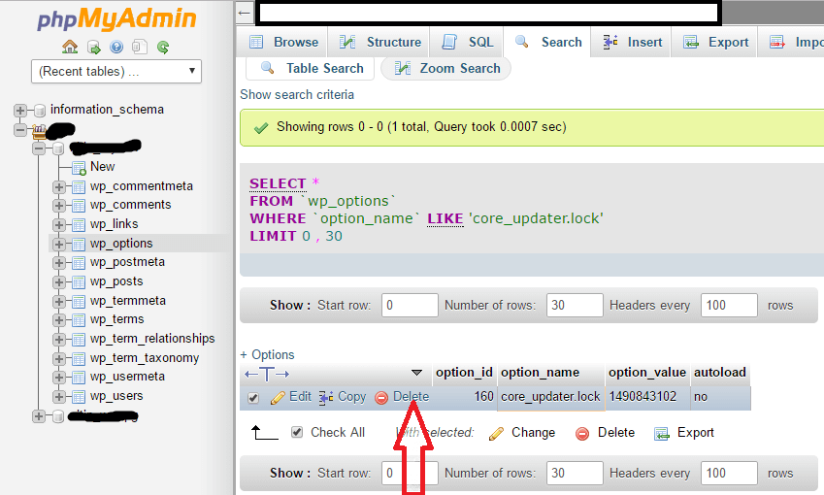Open the Structure tab
The image size is (824, 495).
click(379, 42)
